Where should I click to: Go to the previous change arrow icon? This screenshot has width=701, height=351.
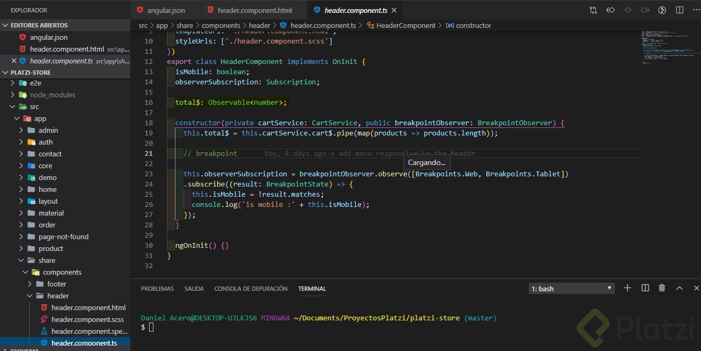click(x=611, y=10)
